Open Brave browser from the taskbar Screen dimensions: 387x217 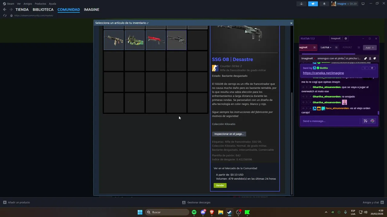[212, 212]
